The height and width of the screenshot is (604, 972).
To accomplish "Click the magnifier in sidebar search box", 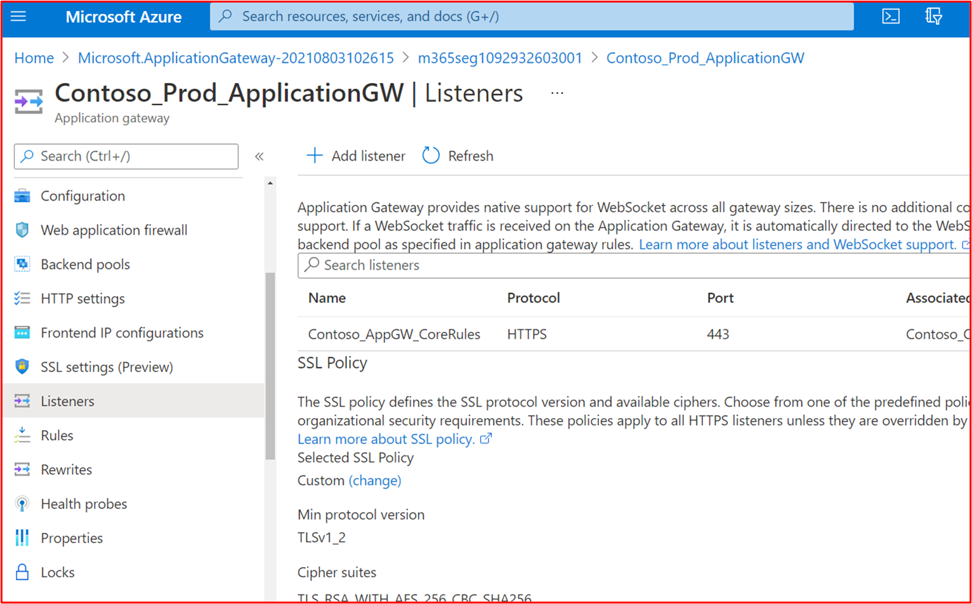I will point(27,156).
